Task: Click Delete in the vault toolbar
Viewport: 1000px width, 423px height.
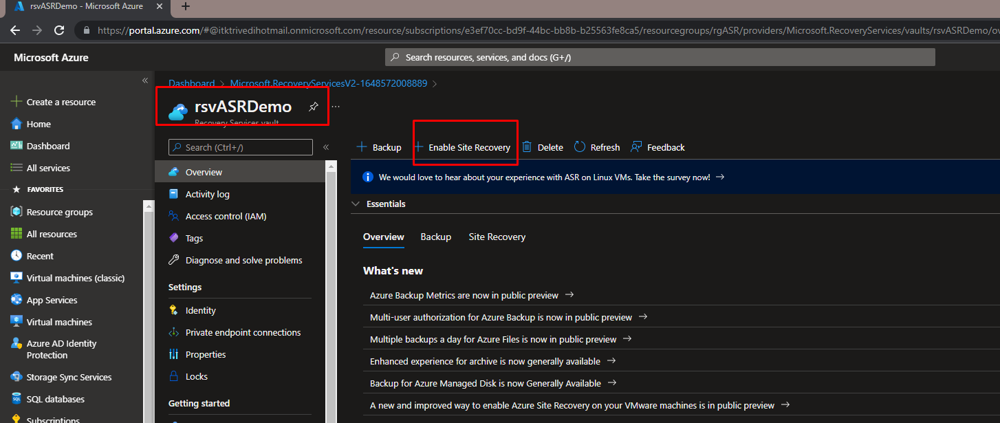Action: pos(543,147)
